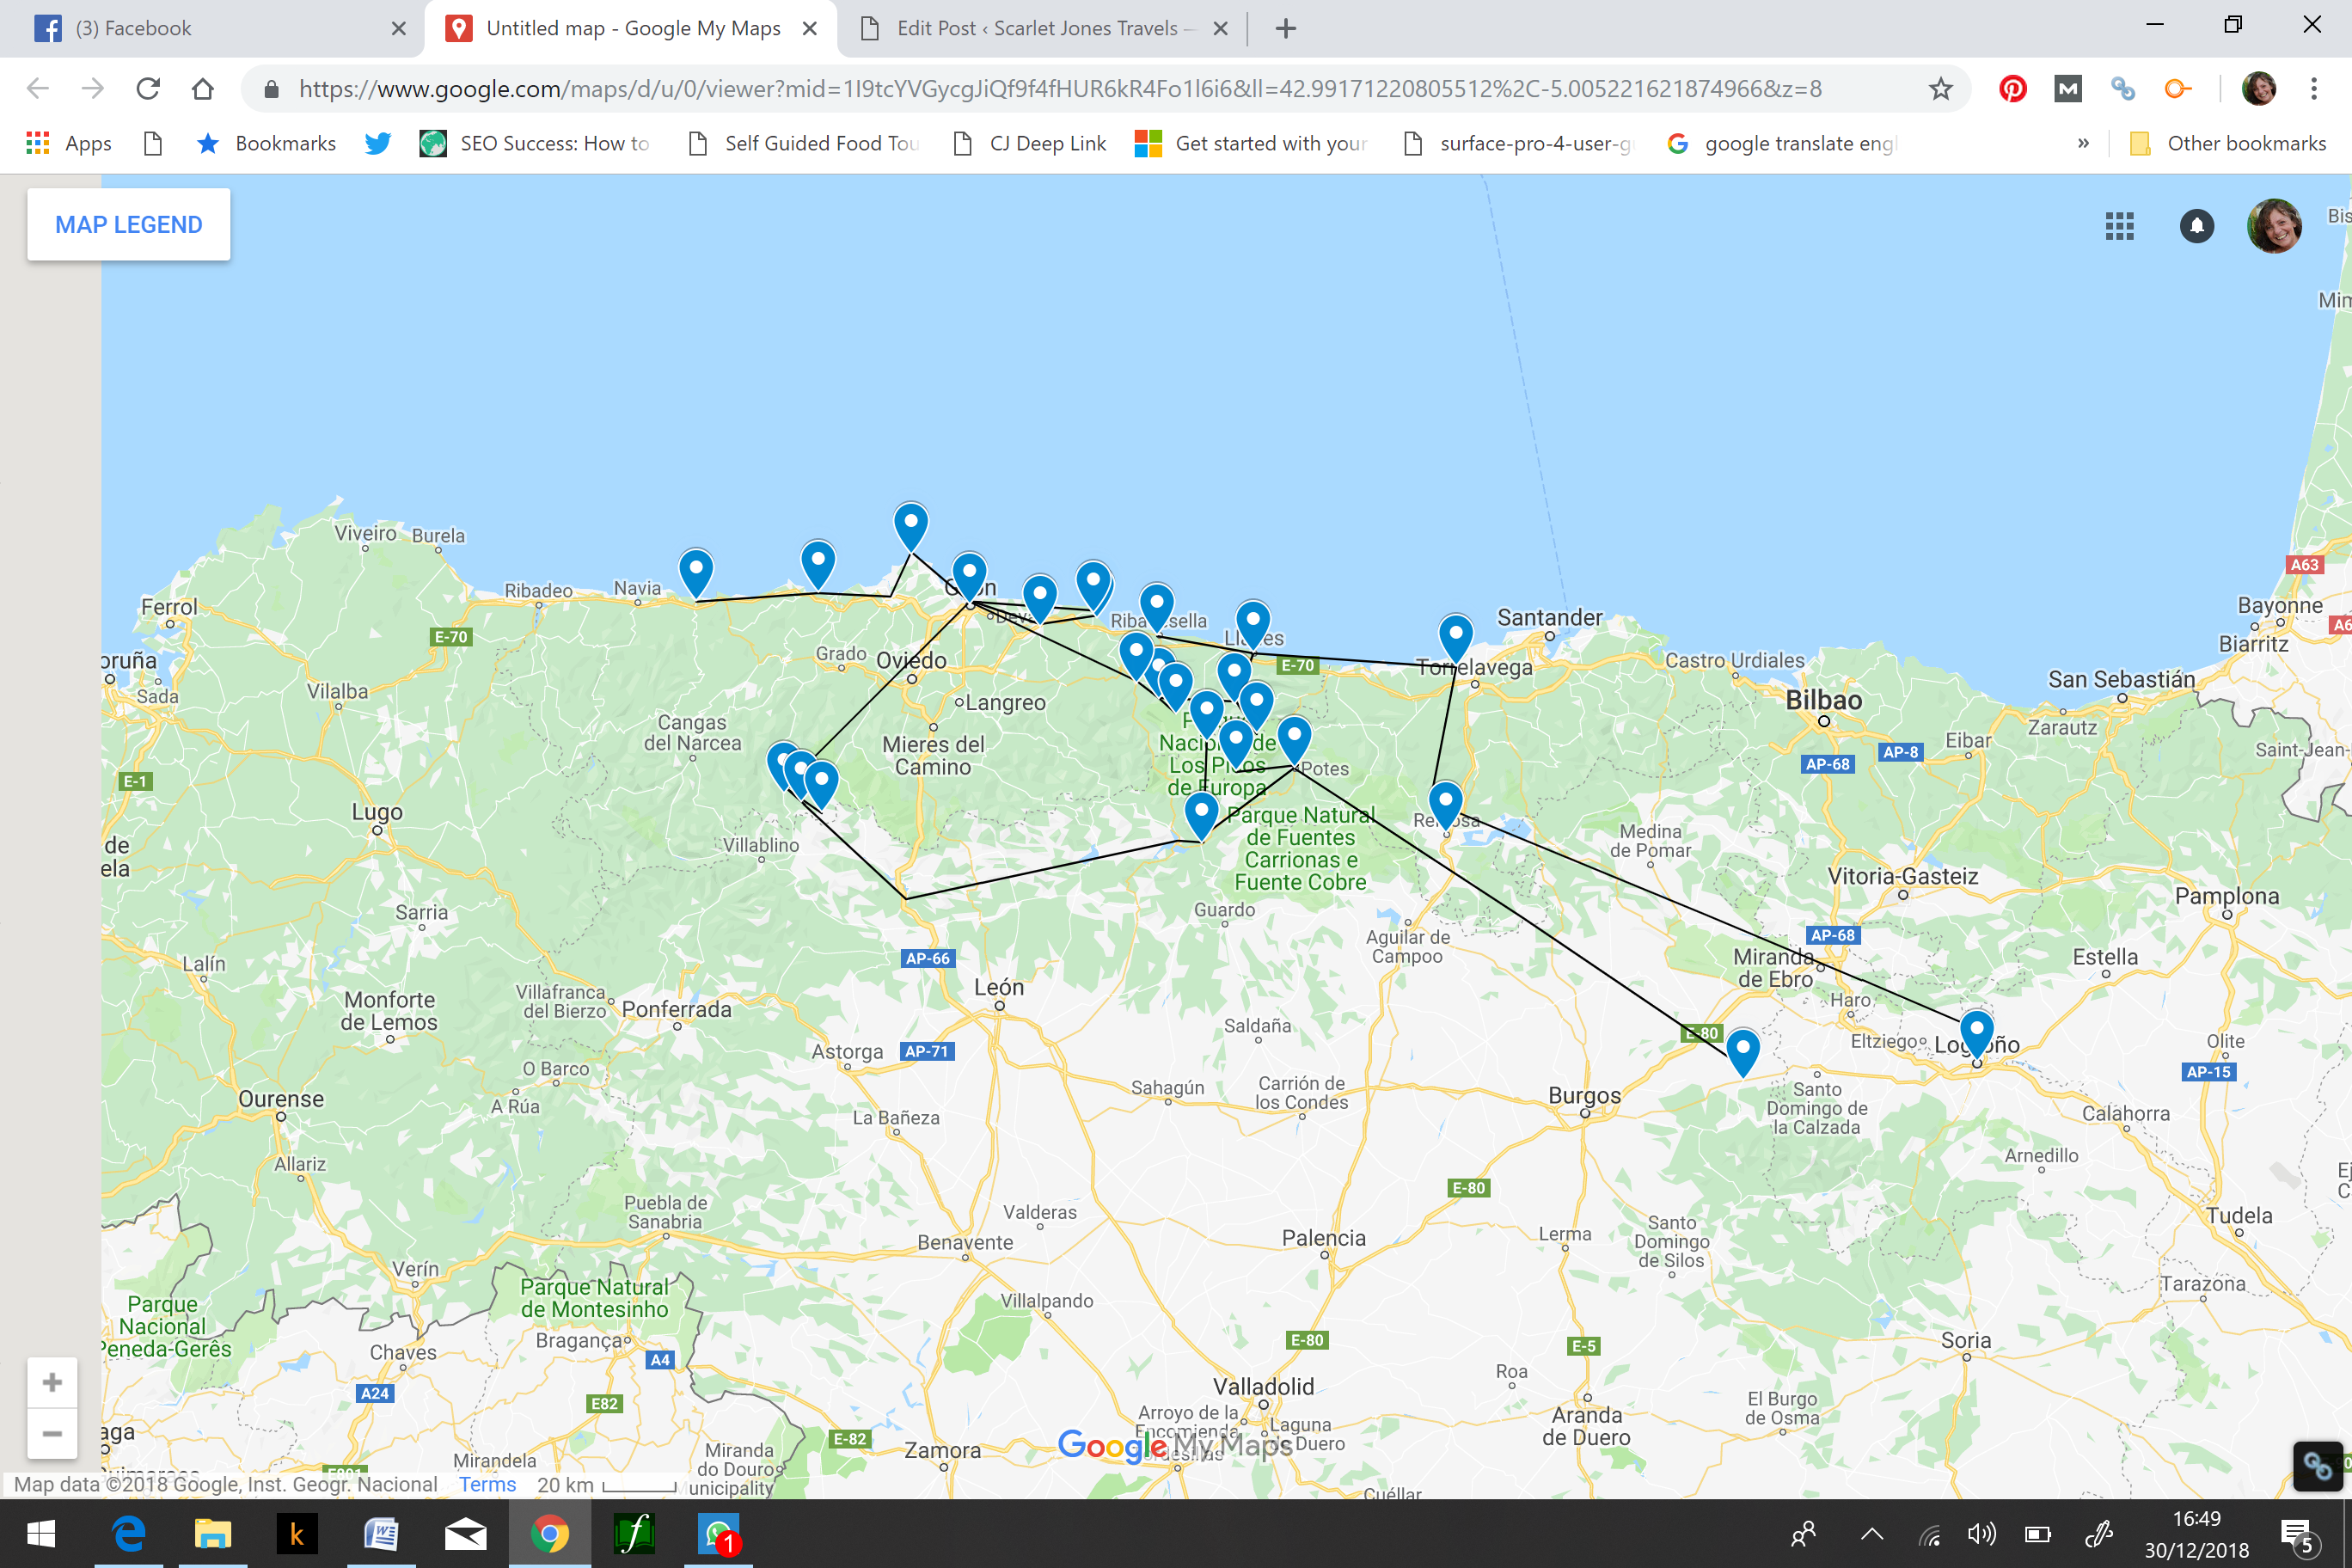Click the map zoom out minus button
2352x1568 pixels.
click(52, 1433)
